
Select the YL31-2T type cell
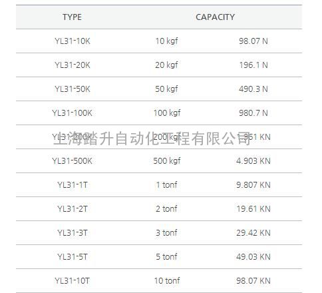(73, 209)
